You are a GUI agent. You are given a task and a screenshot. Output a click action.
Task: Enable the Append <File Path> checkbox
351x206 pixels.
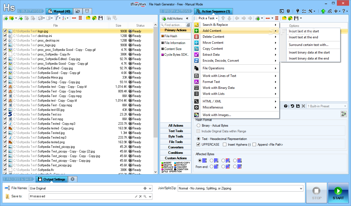(254, 145)
